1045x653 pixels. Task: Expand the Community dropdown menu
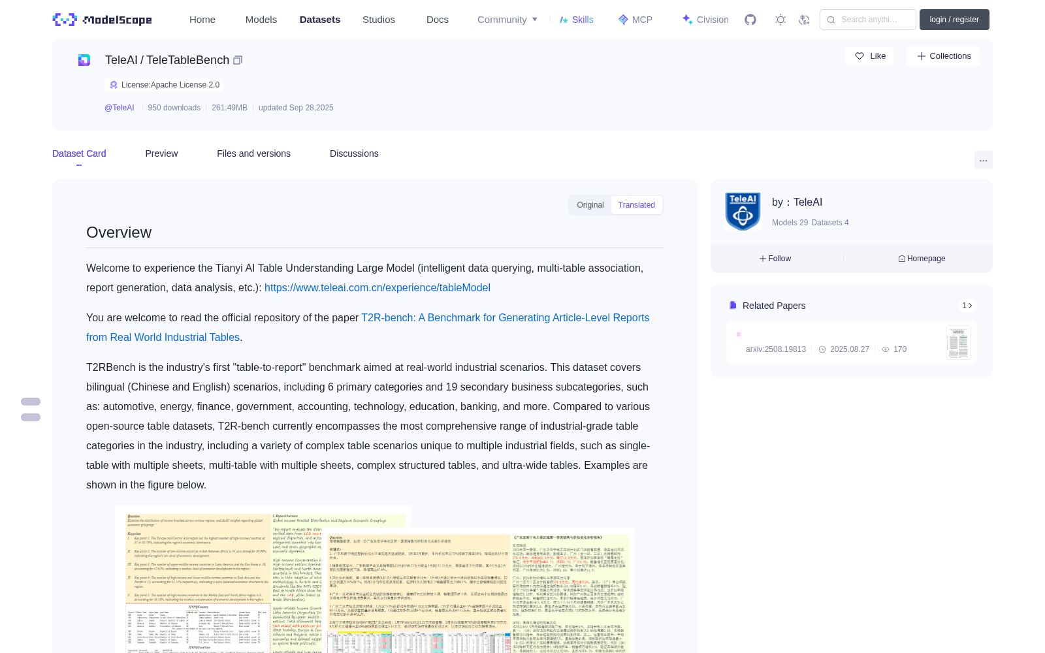point(507,20)
